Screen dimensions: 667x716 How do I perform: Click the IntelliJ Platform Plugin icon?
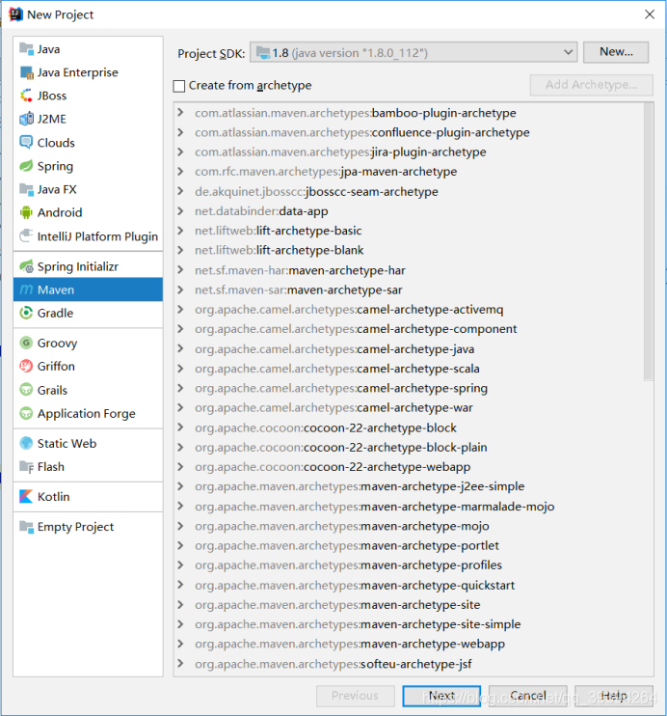(26, 236)
